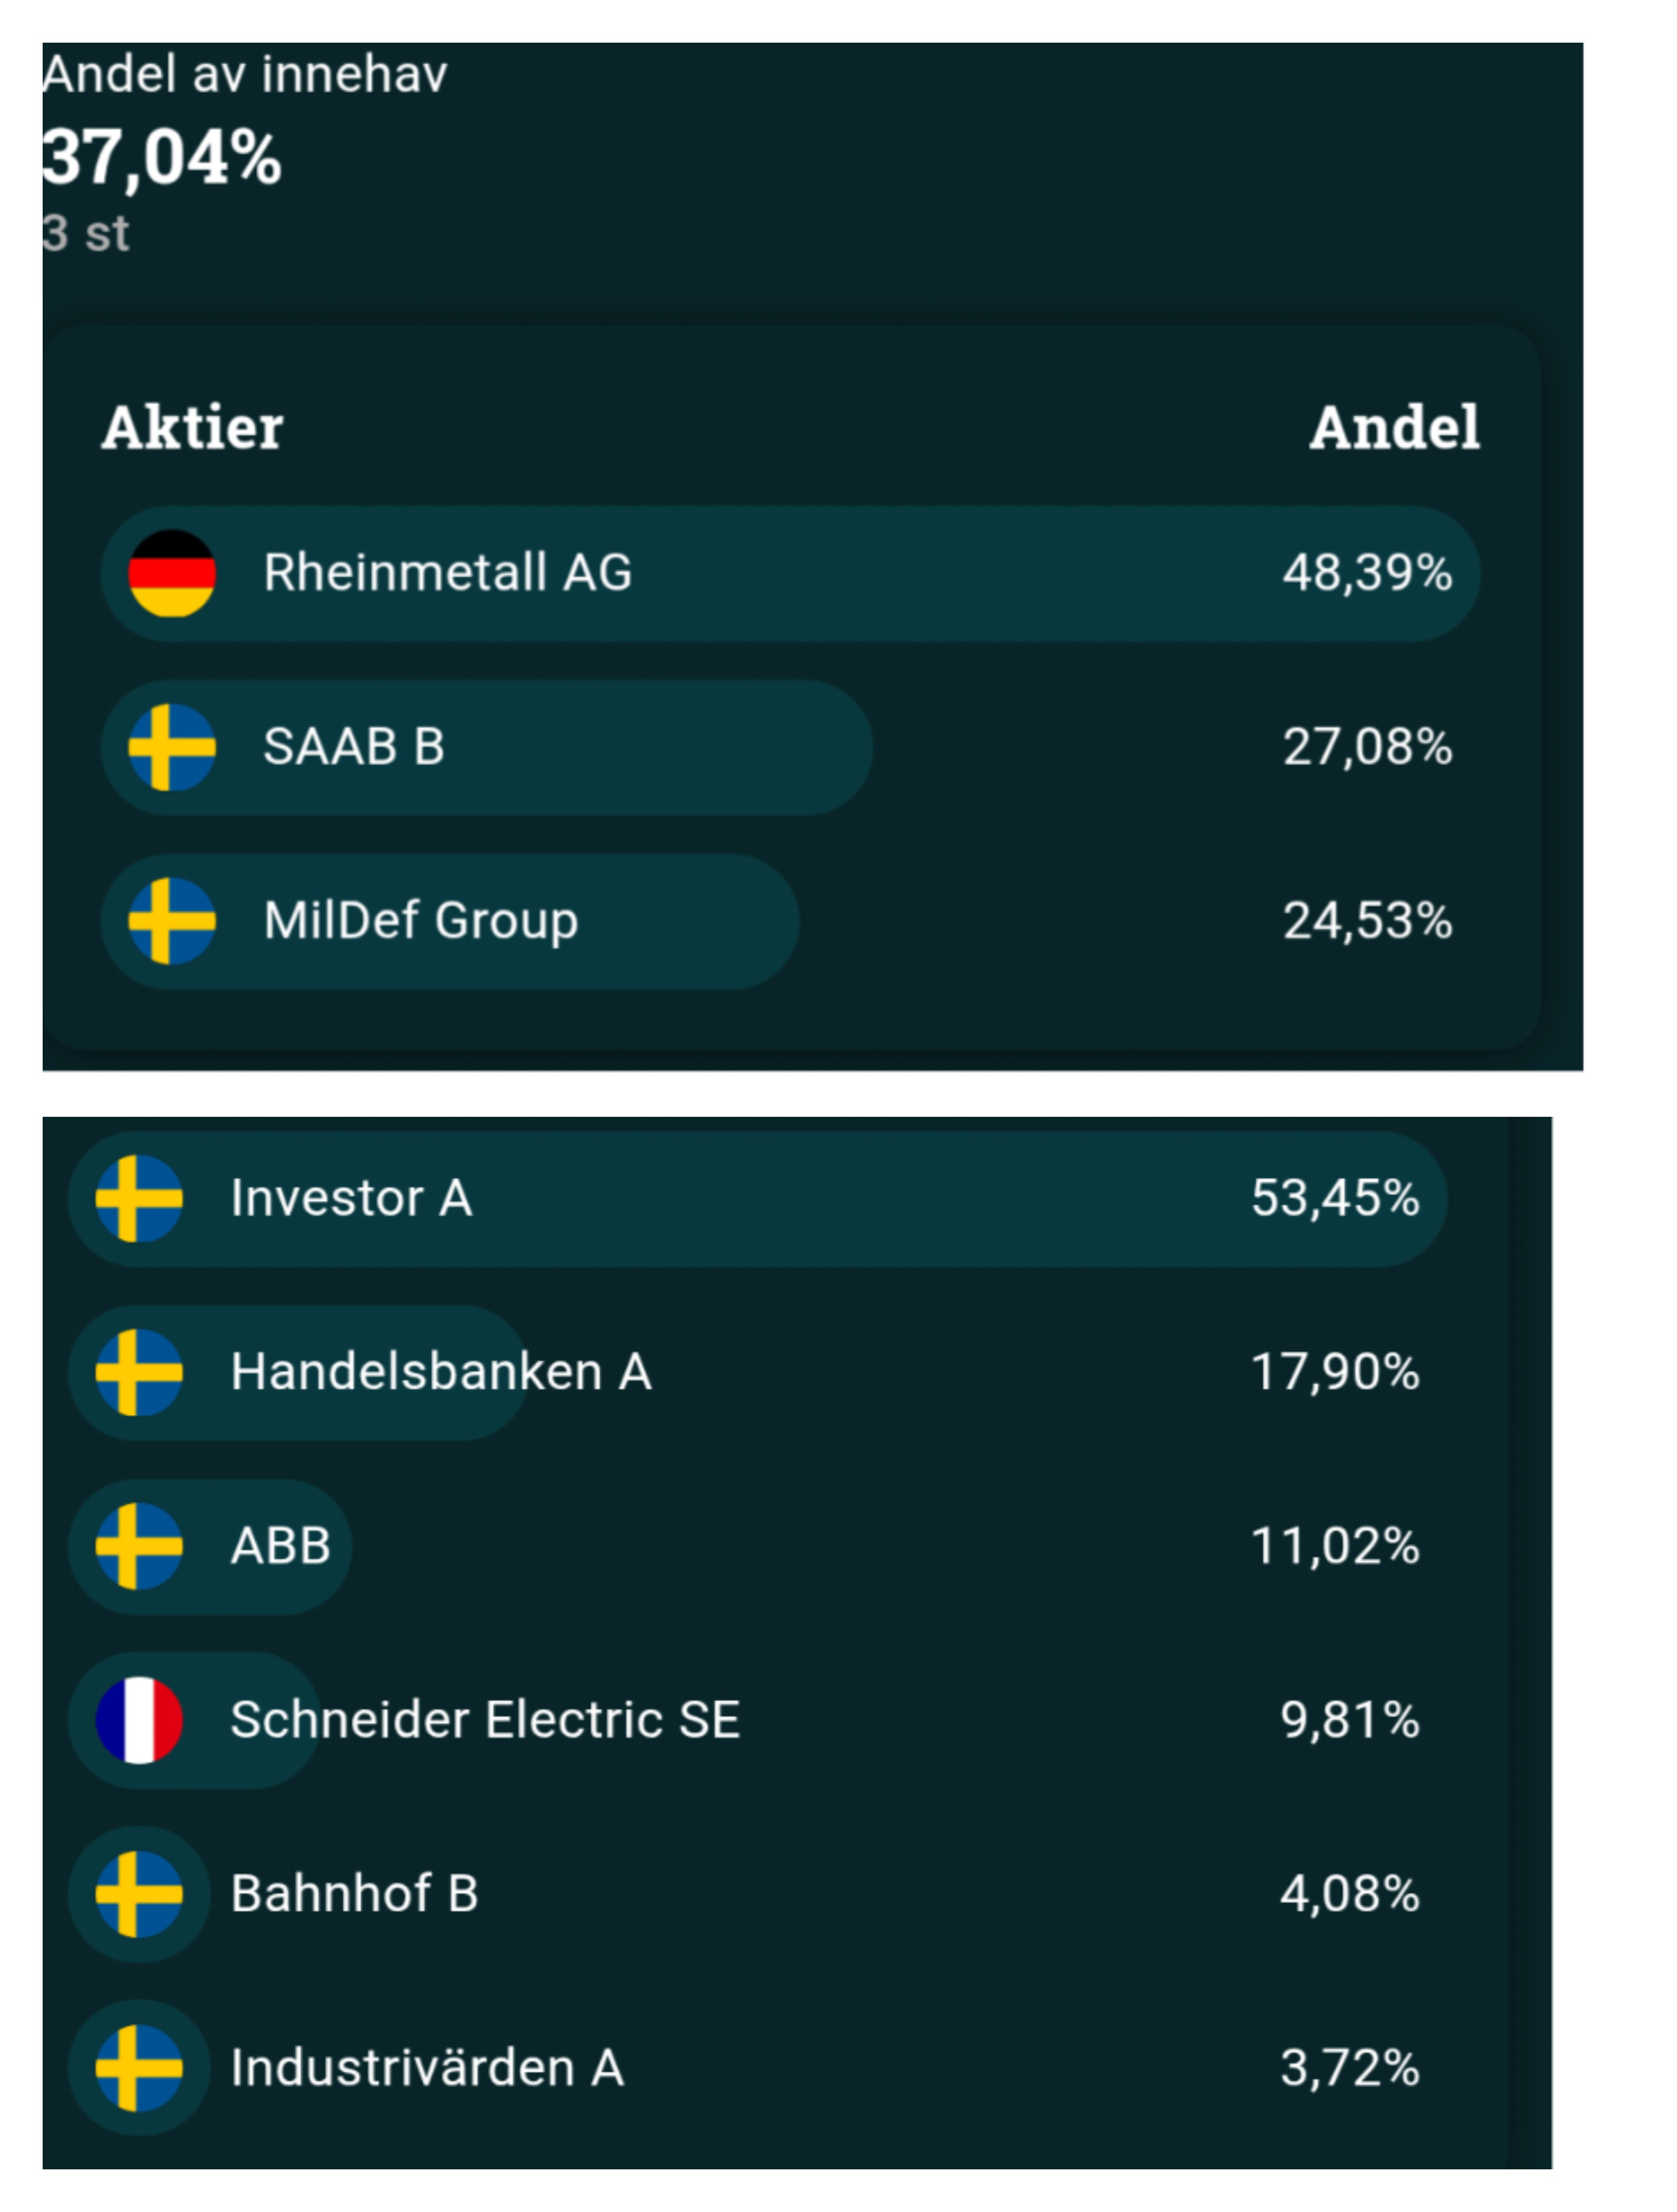The height and width of the screenshot is (2212, 1677).
Task: Click the German flag beside Rheinmetall AG
Action: [x=172, y=573]
